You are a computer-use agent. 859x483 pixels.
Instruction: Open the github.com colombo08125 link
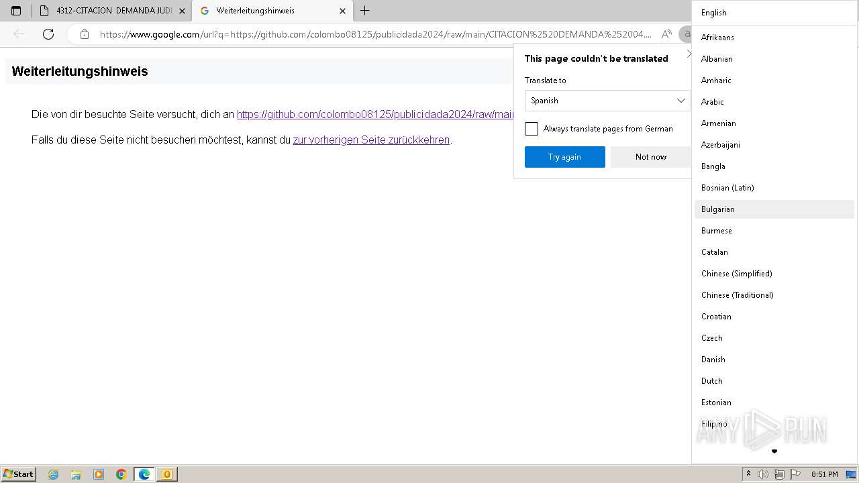(x=375, y=114)
